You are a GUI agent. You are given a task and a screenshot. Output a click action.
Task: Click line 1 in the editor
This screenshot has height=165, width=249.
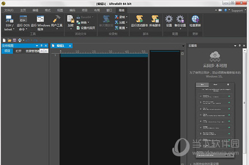point(104,55)
